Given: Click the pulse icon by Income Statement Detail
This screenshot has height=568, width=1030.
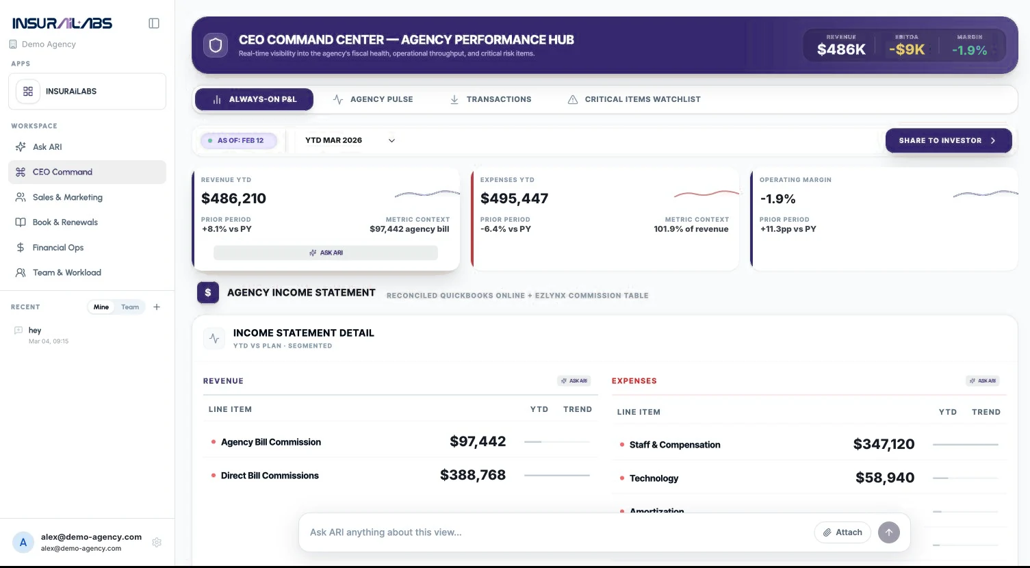Looking at the screenshot, I should click(x=214, y=339).
